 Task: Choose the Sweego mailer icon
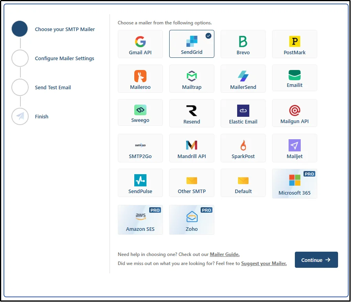point(140,110)
